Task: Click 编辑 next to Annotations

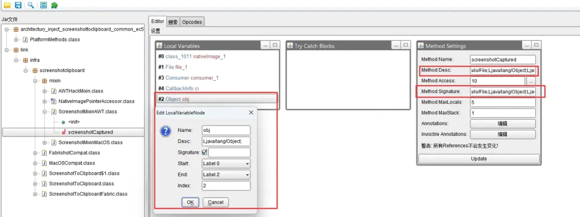Action: tap(503, 124)
